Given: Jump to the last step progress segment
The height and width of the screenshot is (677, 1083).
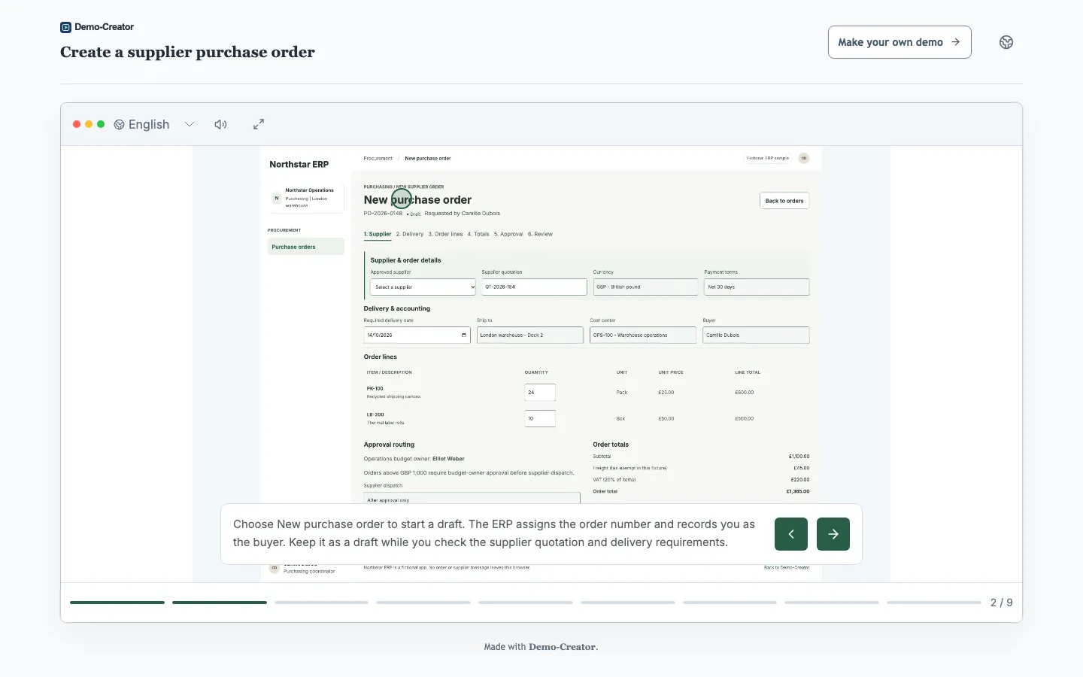Looking at the screenshot, I should tap(934, 603).
